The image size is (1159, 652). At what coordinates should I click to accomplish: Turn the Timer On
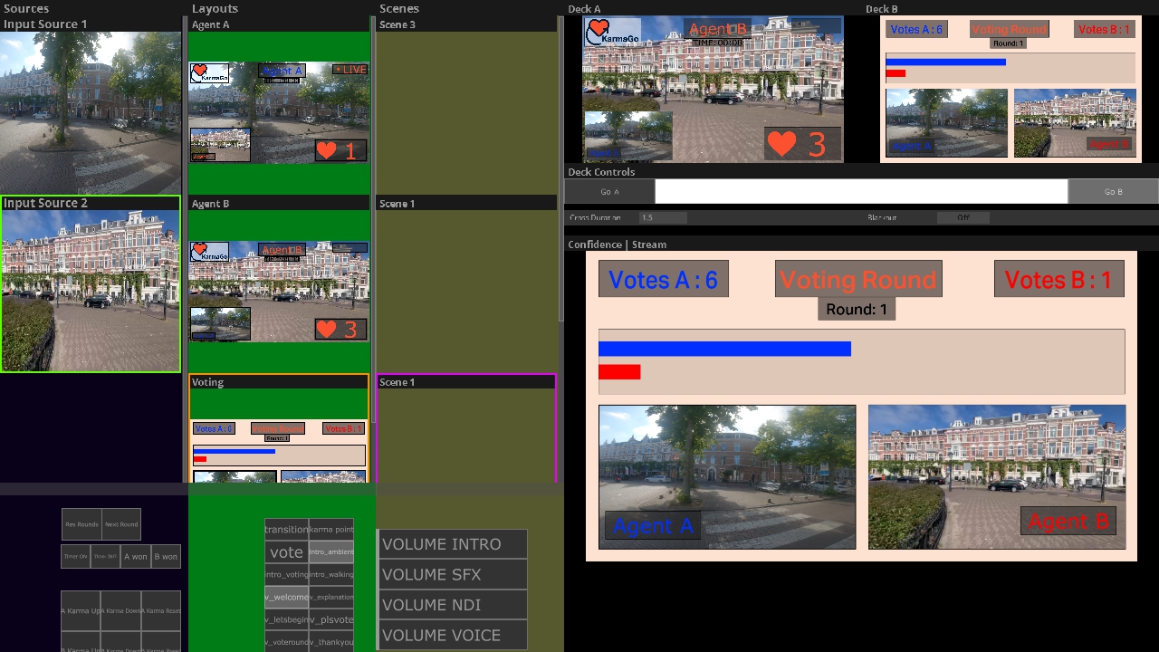(75, 556)
